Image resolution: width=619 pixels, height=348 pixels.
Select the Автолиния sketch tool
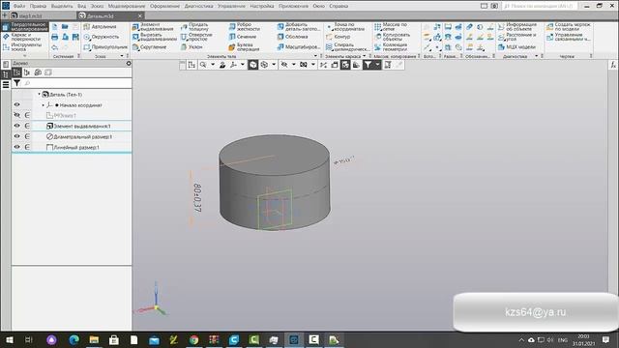(x=100, y=26)
